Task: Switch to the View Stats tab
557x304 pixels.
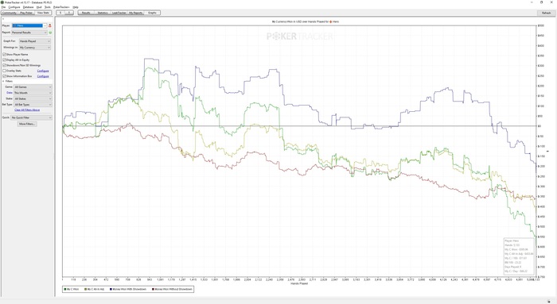Action: 43,13
